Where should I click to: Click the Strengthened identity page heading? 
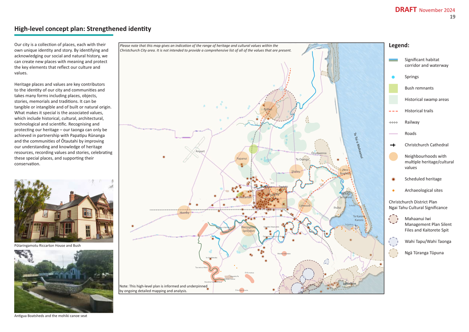pyautogui.click(x=83, y=29)
